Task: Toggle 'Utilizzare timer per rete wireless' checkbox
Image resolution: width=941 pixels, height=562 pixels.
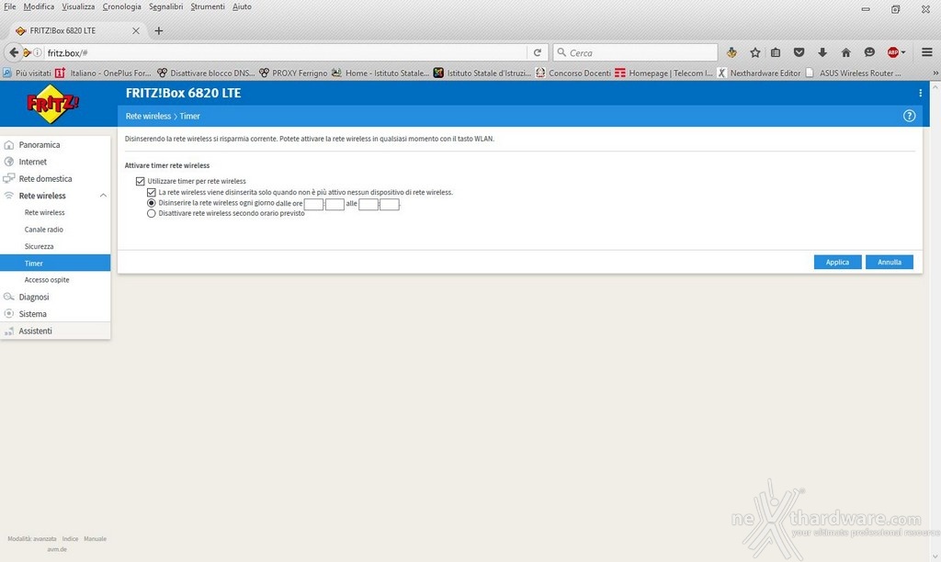Action: [141, 181]
